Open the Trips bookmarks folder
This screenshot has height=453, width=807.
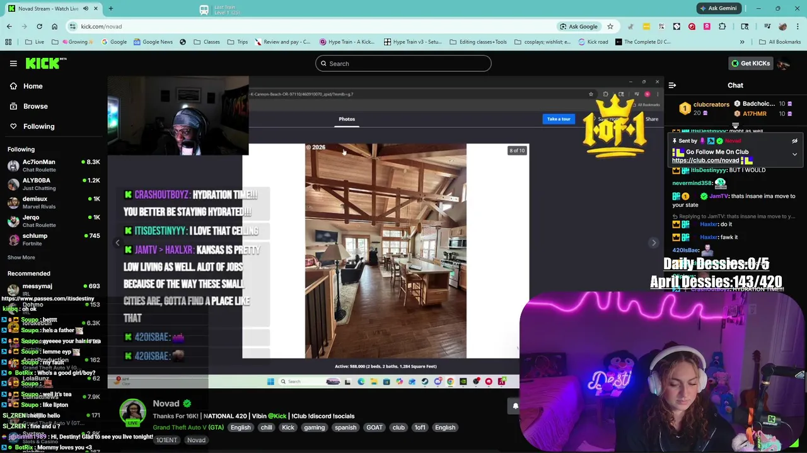[238, 42]
